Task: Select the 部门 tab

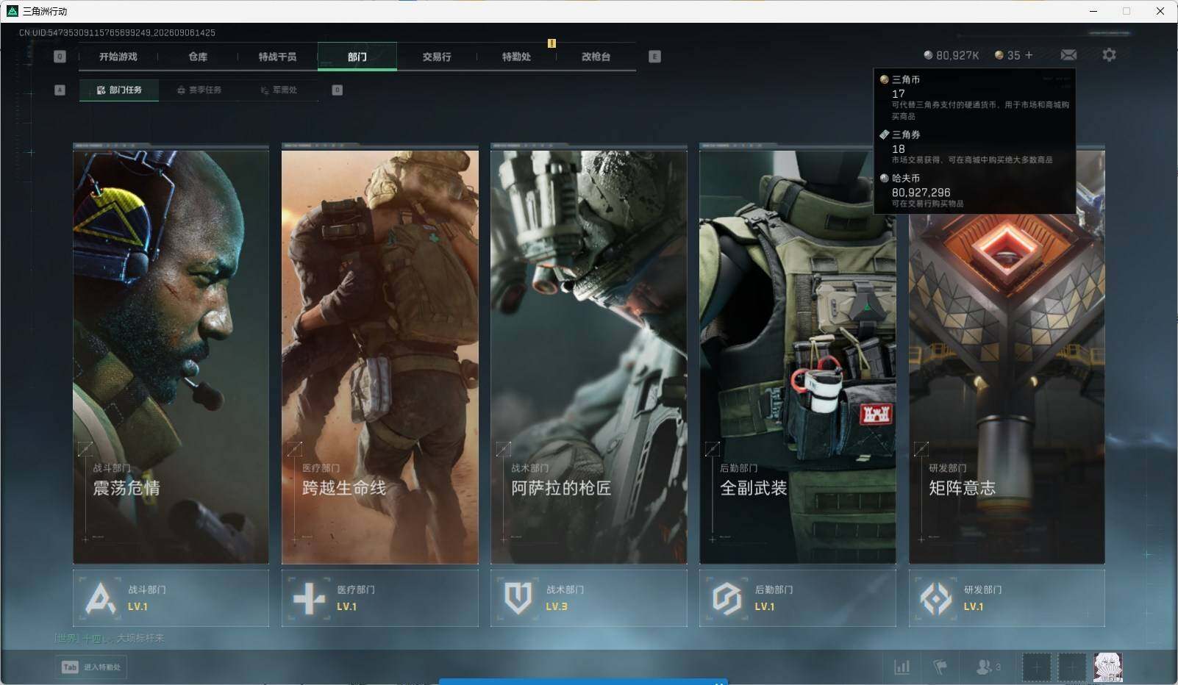Action: point(357,57)
